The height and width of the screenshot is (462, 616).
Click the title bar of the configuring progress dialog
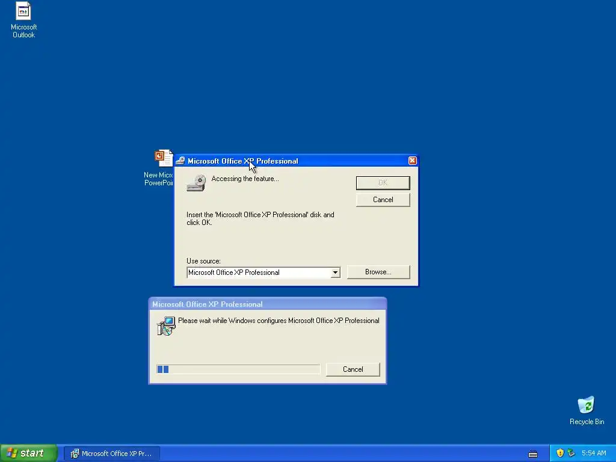267,304
